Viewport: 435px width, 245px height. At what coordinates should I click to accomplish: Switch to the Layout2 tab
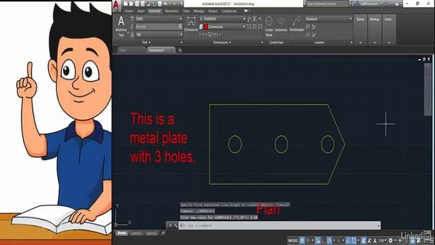click(152, 233)
